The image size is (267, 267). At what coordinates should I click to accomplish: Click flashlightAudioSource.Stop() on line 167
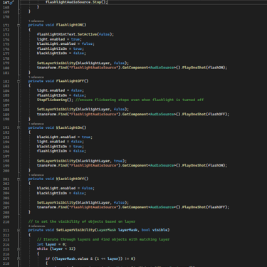76,2
